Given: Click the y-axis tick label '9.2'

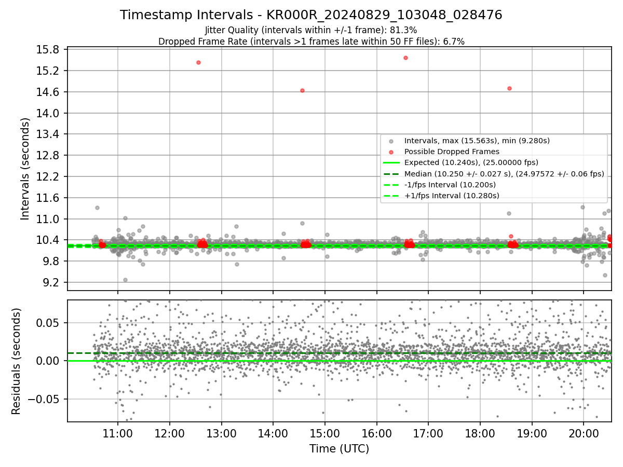Looking at the screenshot, I should 52,283.
